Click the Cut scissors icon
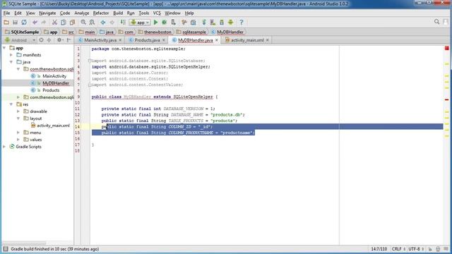The image size is (452, 254). [x=54, y=22]
